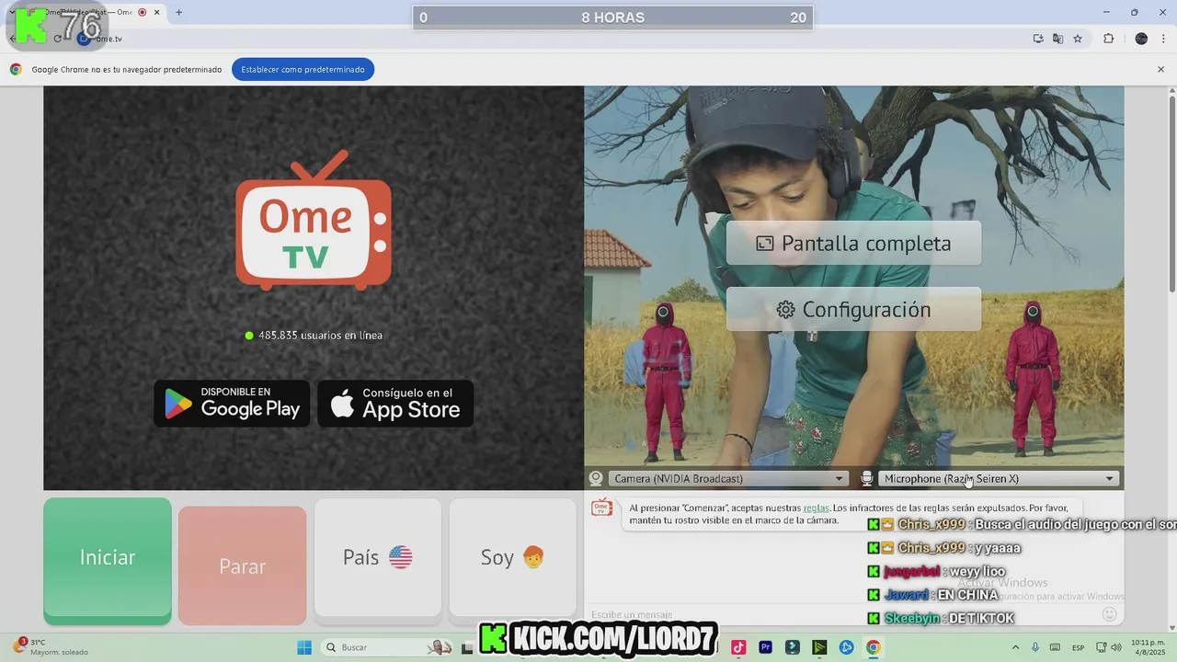Click Establecer como predeterminado button

click(x=303, y=69)
